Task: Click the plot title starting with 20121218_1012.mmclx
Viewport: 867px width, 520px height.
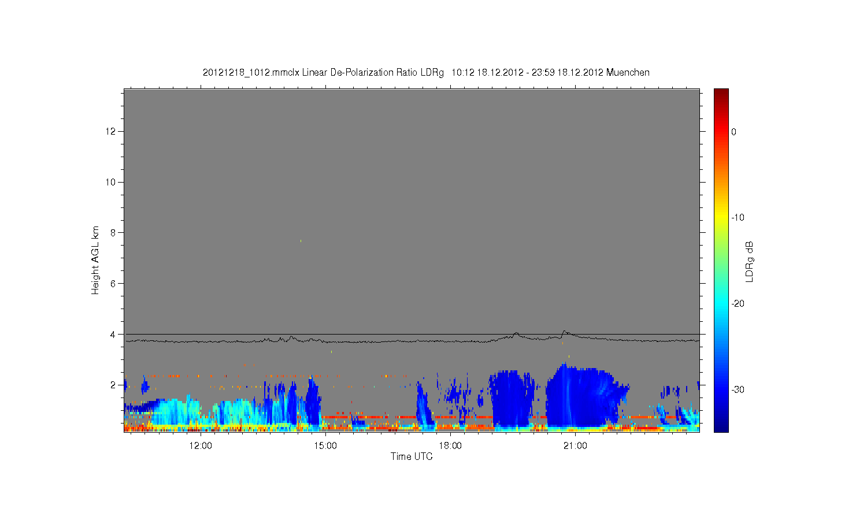Action: tap(426, 73)
